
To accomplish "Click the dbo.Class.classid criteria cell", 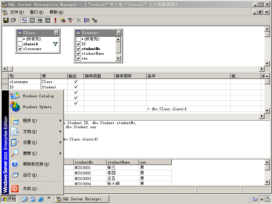I will tap(188, 109).
